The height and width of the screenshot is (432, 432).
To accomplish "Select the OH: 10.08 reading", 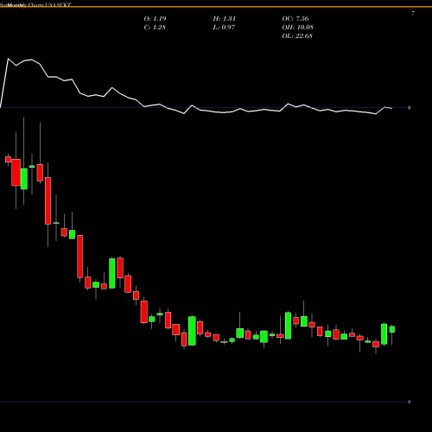I will tap(298, 28).
